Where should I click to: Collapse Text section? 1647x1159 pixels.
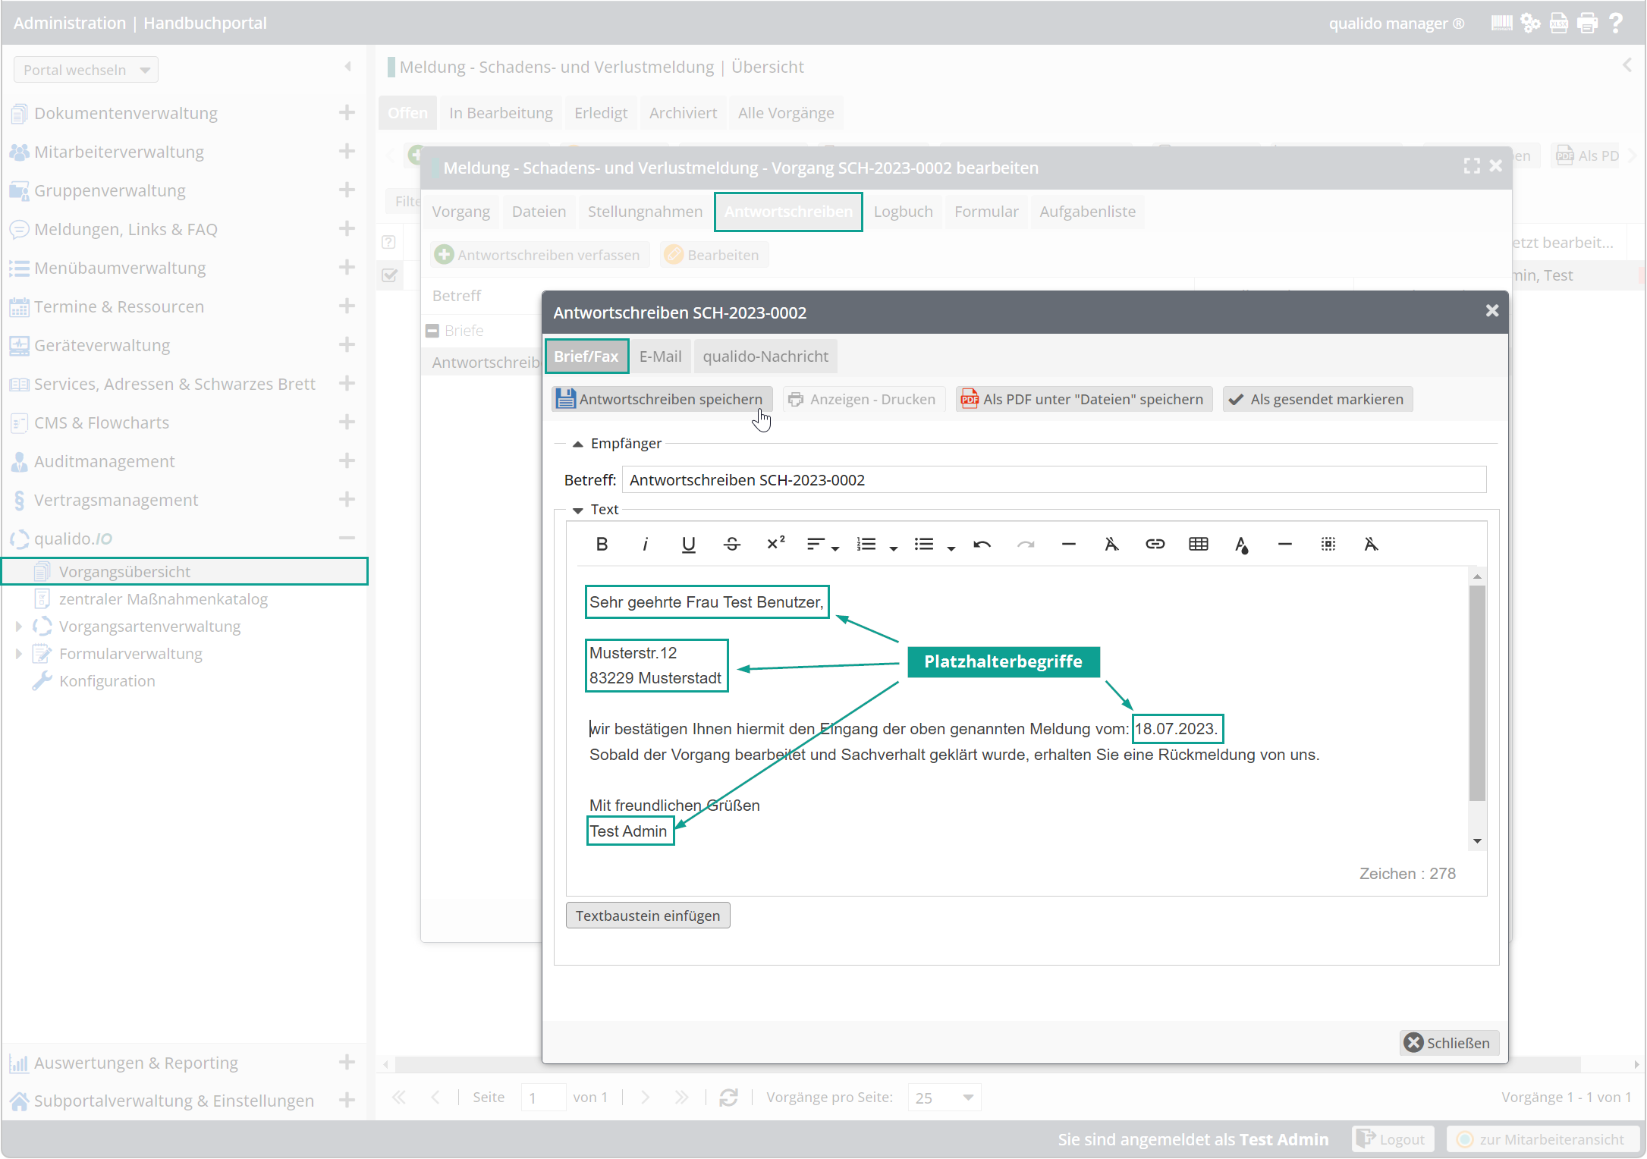click(x=577, y=510)
